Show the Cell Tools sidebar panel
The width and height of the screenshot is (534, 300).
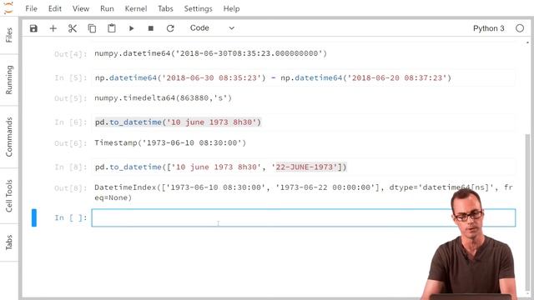click(9, 196)
